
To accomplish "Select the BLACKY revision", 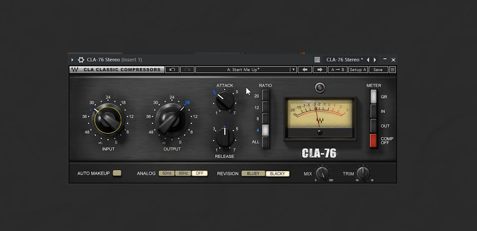I will pyautogui.click(x=277, y=173).
